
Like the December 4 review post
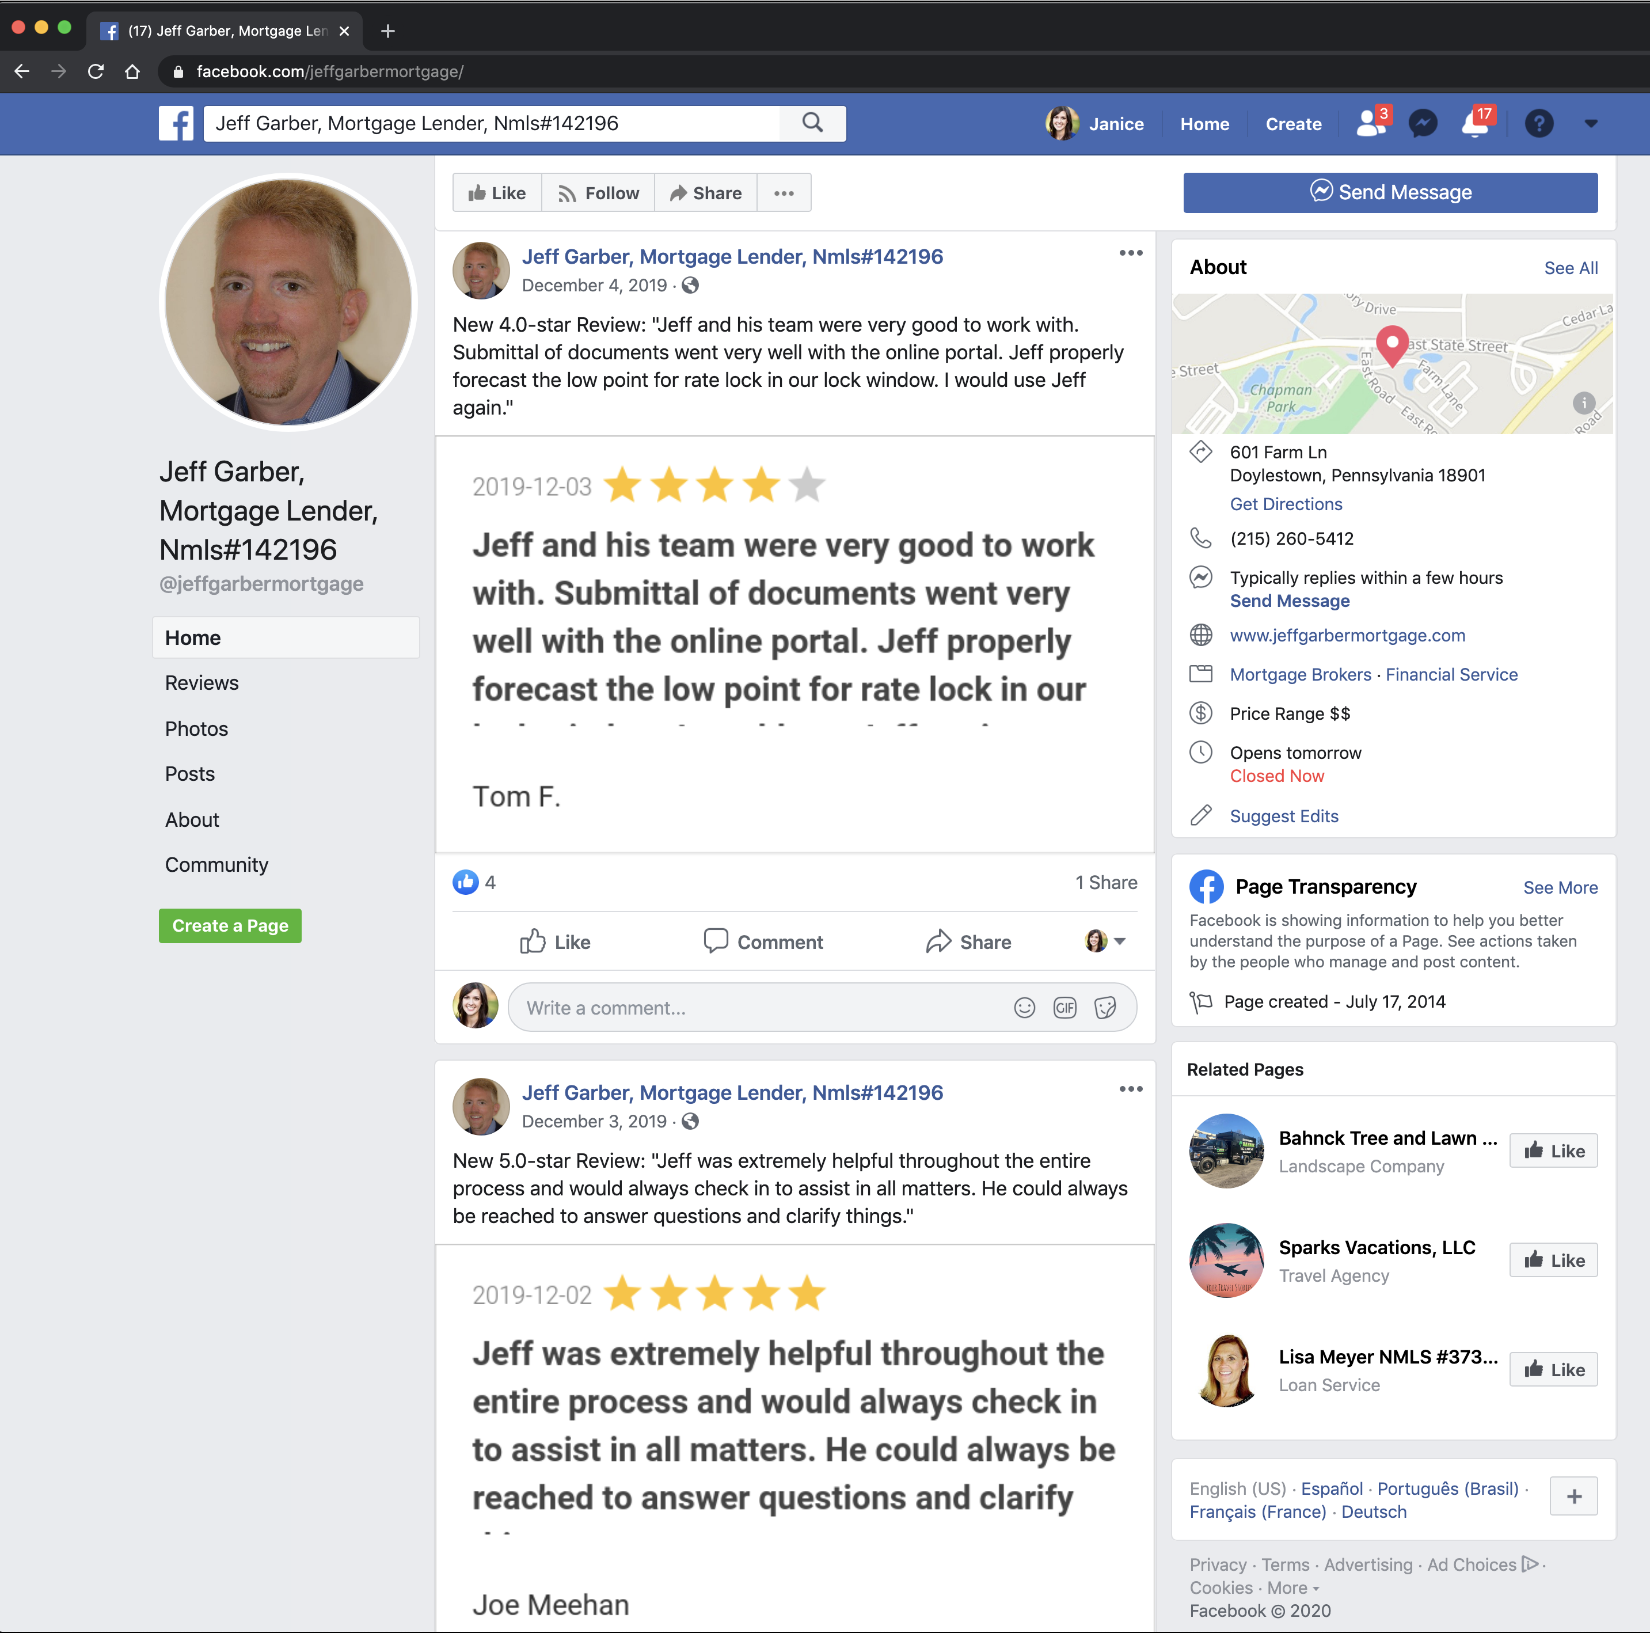click(555, 942)
